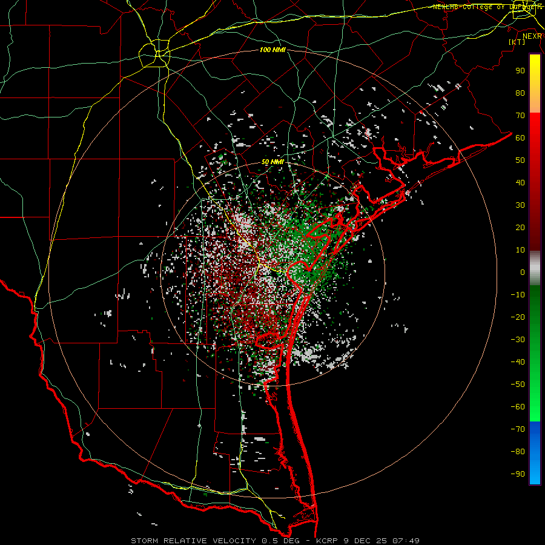The image size is (545, 545).
Task: Click the 20 value on velocity scale
Action: (x=520, y=227)
